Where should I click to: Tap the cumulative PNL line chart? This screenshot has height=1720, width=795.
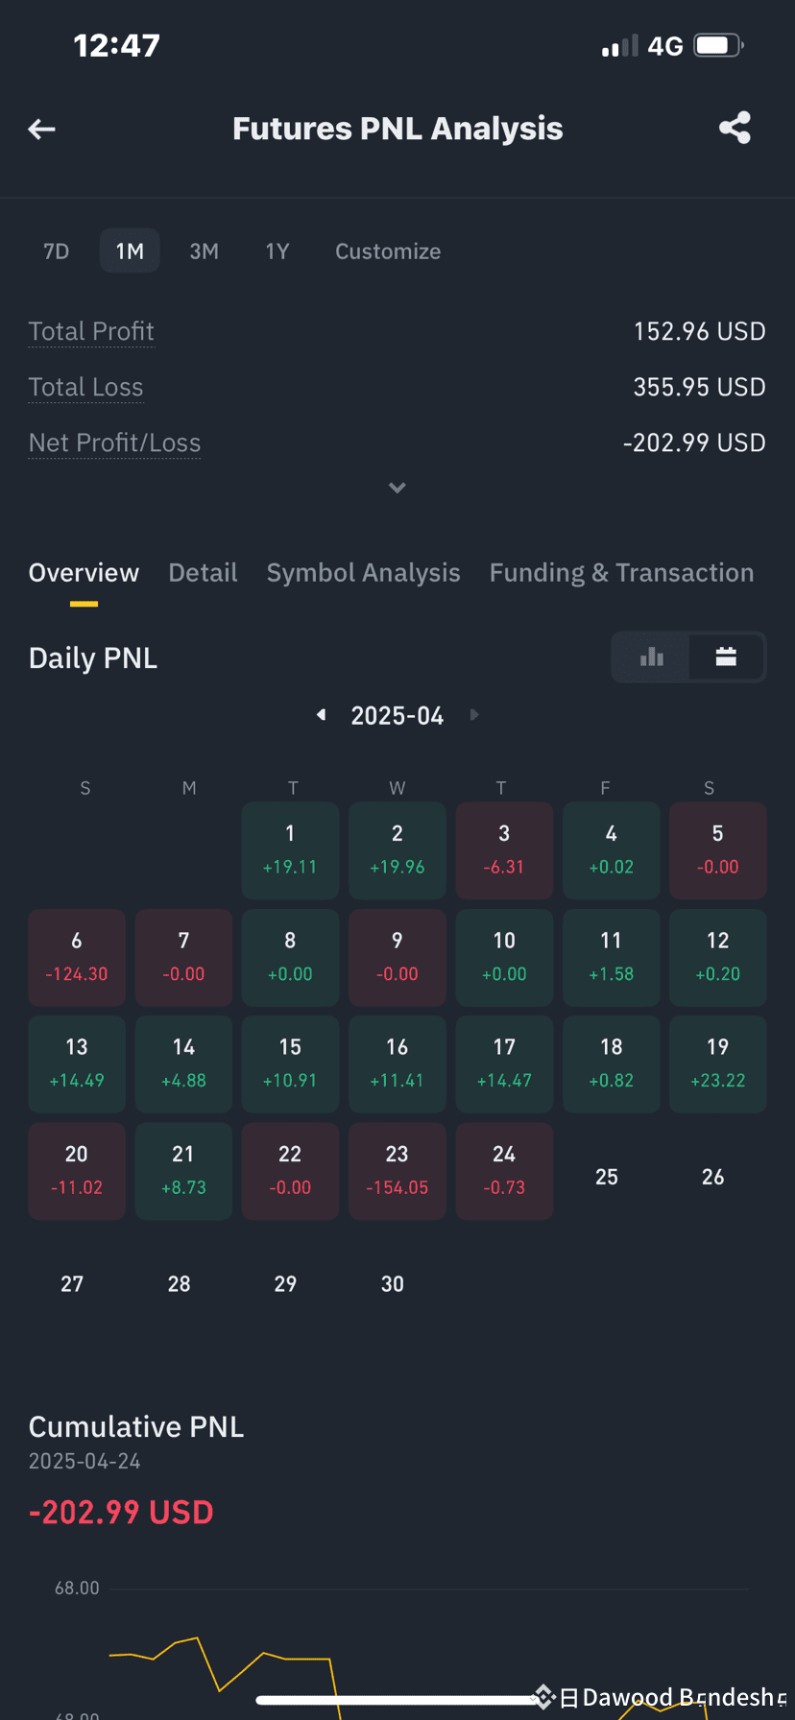point(427,1651)
